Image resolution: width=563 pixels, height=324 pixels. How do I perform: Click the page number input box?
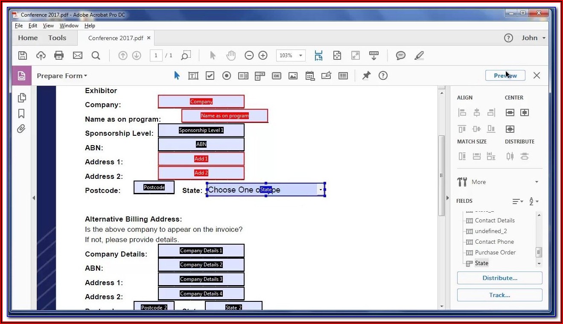click(x=156, y=55)
